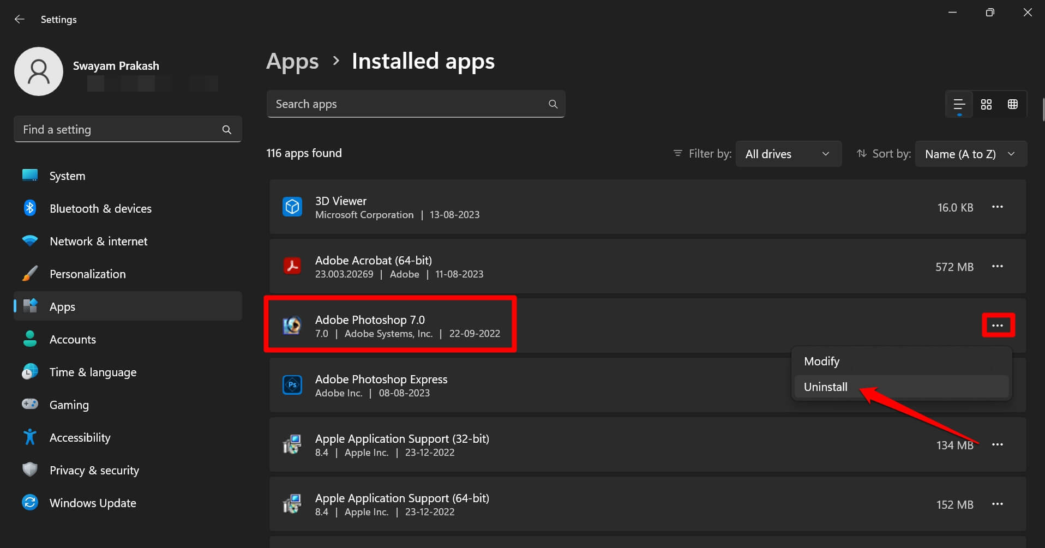Screen dimensions: 1045x548
Task: Open more options for Adobe Acrobat
Action: [x=998, y=267]
